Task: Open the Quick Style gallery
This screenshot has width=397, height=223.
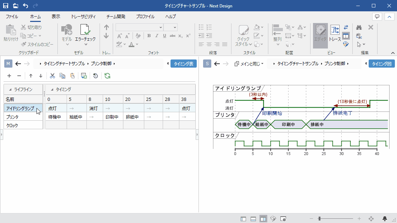Action: tap(243, 36)
